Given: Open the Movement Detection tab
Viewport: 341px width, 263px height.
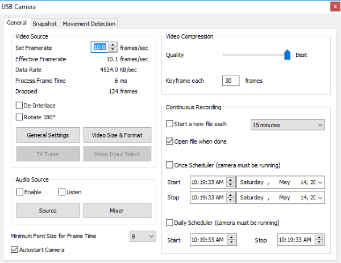Looking at the screenshot, I should [89, 24].
